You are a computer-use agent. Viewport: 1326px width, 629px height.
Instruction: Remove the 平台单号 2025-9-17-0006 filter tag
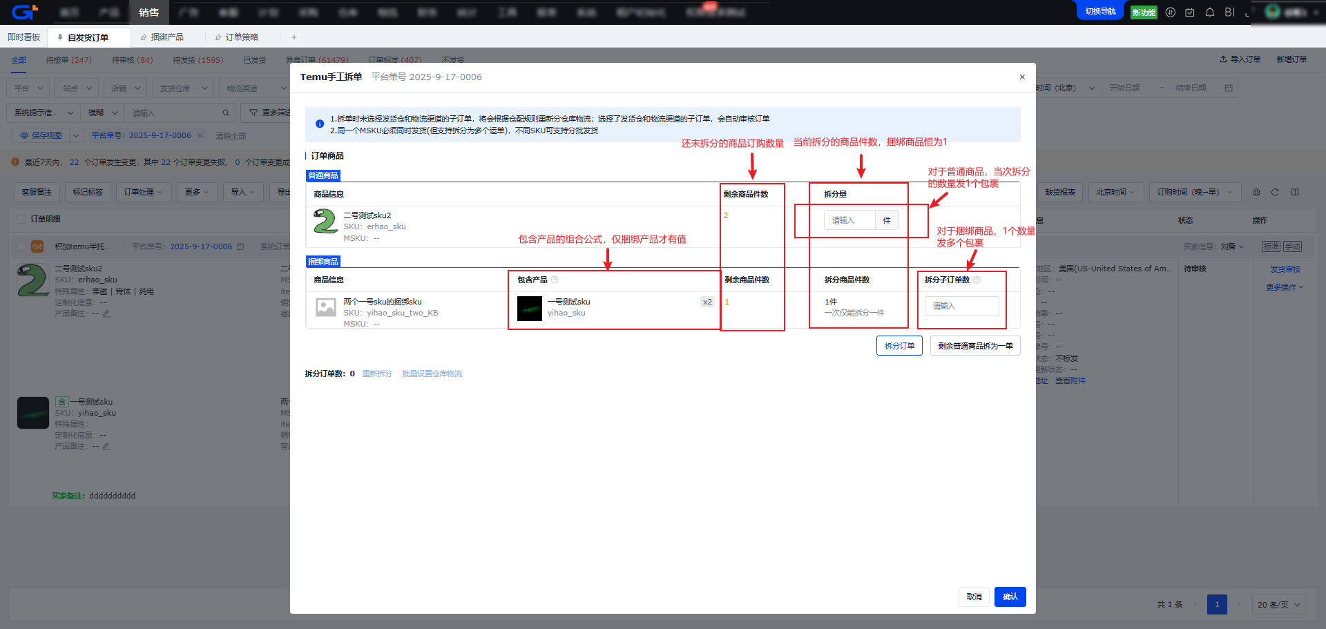(200, 135)
